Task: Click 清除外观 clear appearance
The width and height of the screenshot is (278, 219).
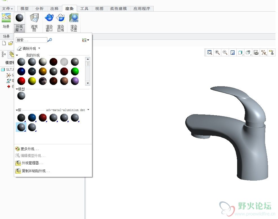Action: [x=27, y=48]
